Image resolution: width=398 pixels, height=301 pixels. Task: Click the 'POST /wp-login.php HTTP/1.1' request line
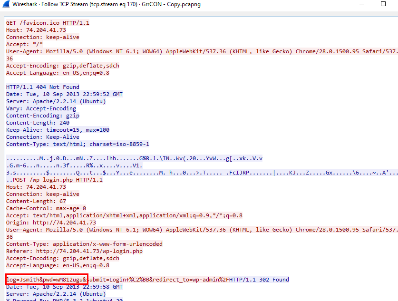58,180
